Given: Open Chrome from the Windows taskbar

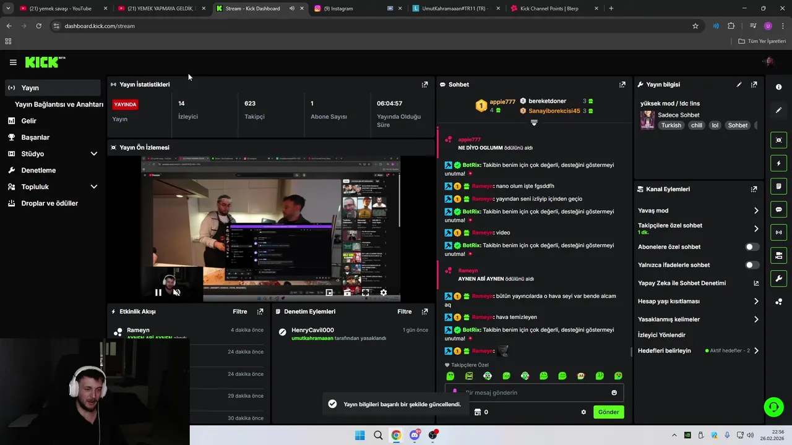Looking at the screenshot, I should 396,435.
